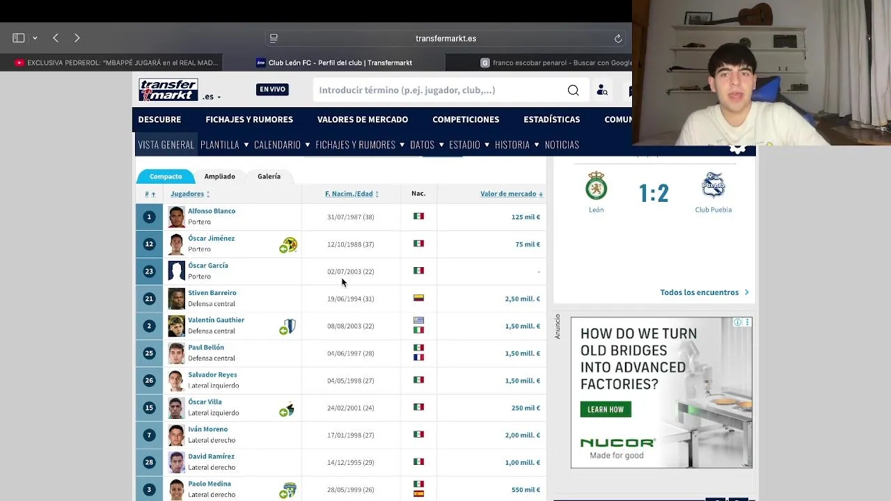This screenshot has height=501, width=891.
Task: Sort table by Valor de mercado
Action: tap(511, 193)
